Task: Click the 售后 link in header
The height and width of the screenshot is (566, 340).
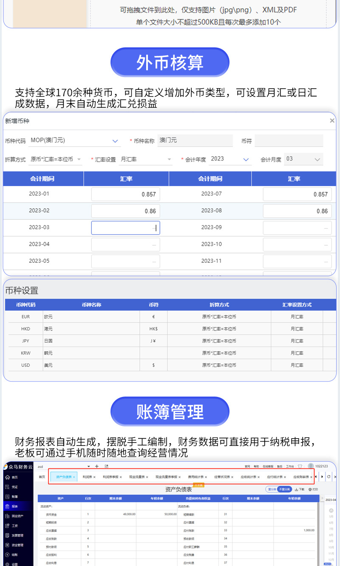Action: pos(279,466)
